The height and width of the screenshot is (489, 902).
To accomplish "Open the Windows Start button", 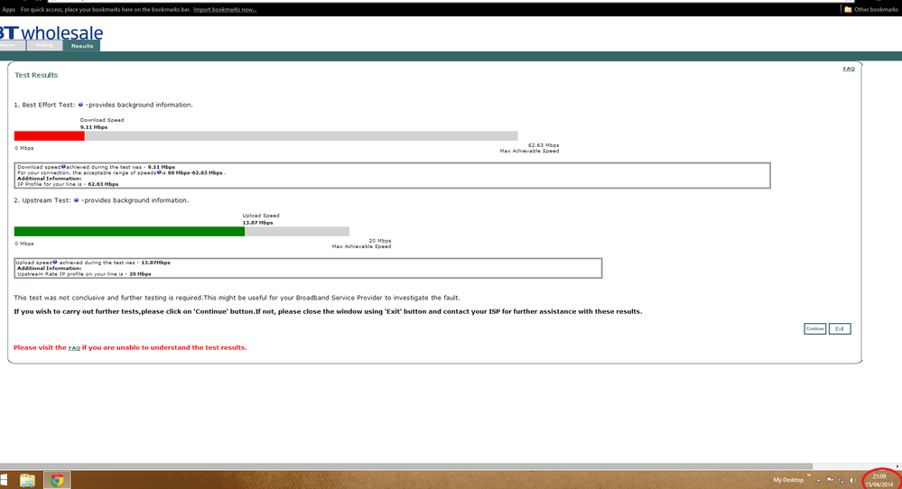I will pyautogui.click(x=3, y=480).
